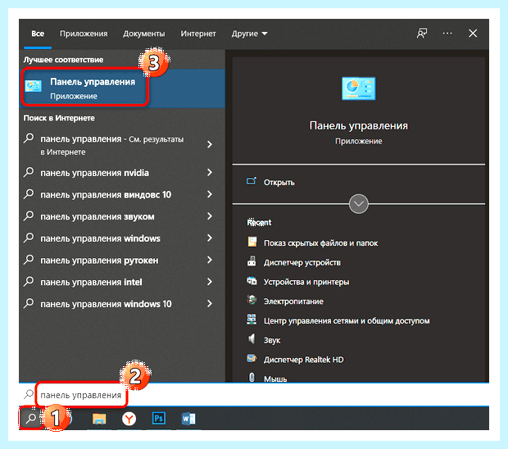Open File Explorer from the taskbar
The width and height of the screenshot is (508, 449).
pos(99,419)
